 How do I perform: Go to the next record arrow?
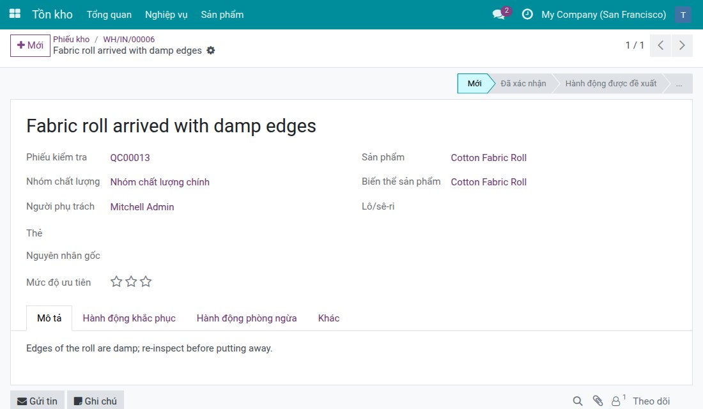click(682, 45)
